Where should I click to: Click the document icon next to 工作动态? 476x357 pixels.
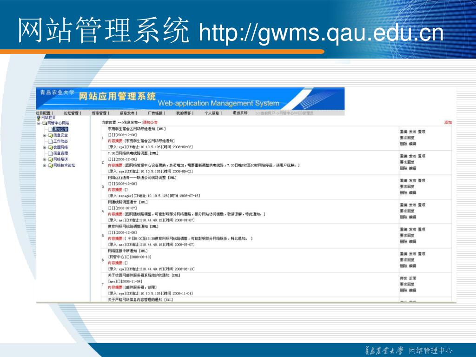51,141
